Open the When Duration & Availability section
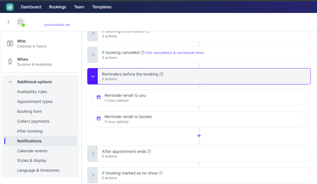317x184 pixels. pyautogui.click(x=35, y=62)
